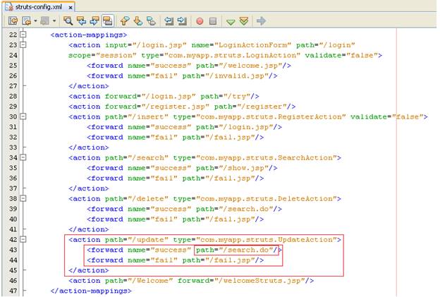Click forward="/register.jsp" on line 29
The image size is (440, 297).
tap(157, 107)
